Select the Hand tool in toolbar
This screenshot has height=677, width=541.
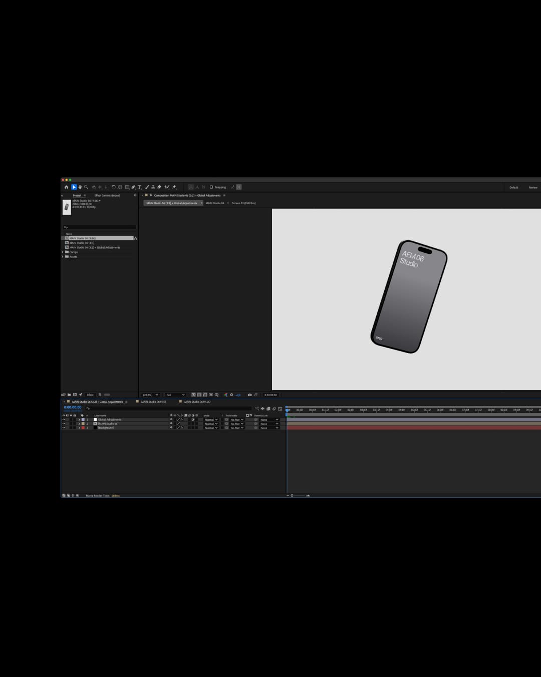pyautogui.click(x=80, y=187)
